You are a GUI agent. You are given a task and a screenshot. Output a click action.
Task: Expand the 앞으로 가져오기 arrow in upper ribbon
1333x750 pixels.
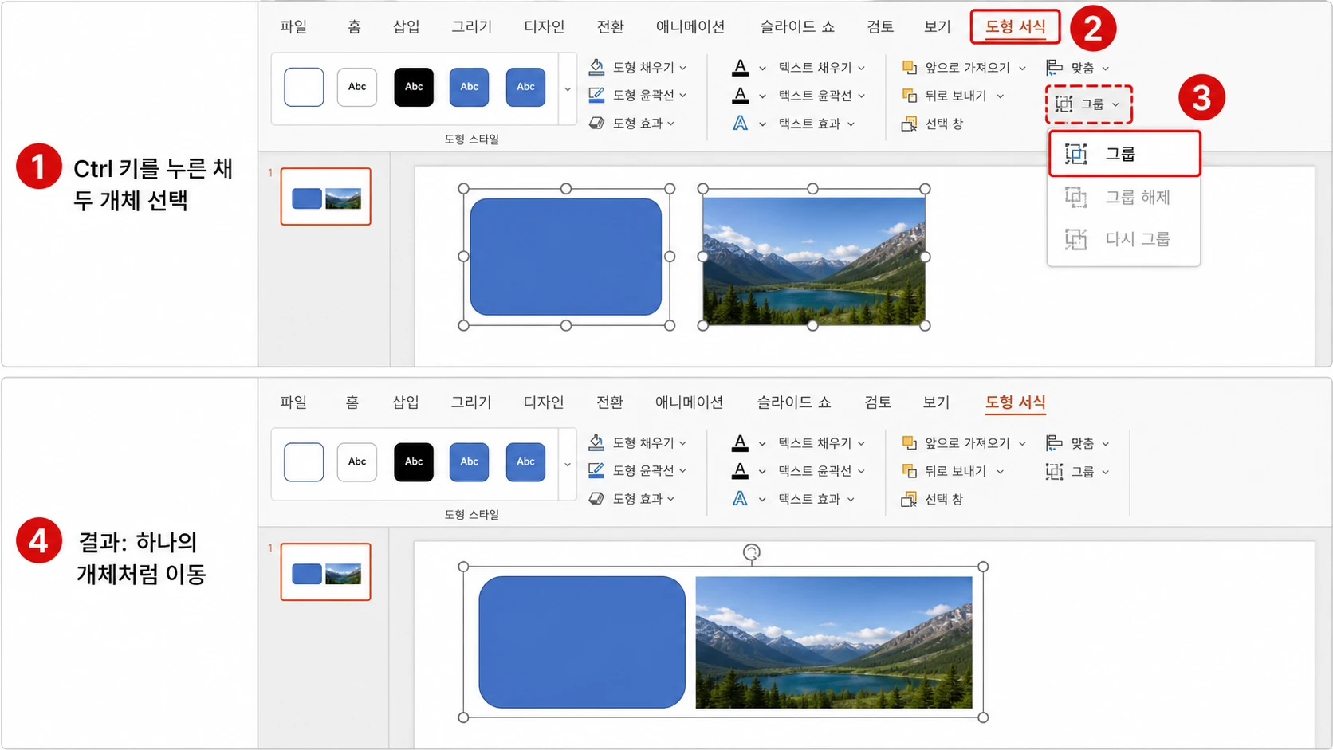pos(1022,68)
